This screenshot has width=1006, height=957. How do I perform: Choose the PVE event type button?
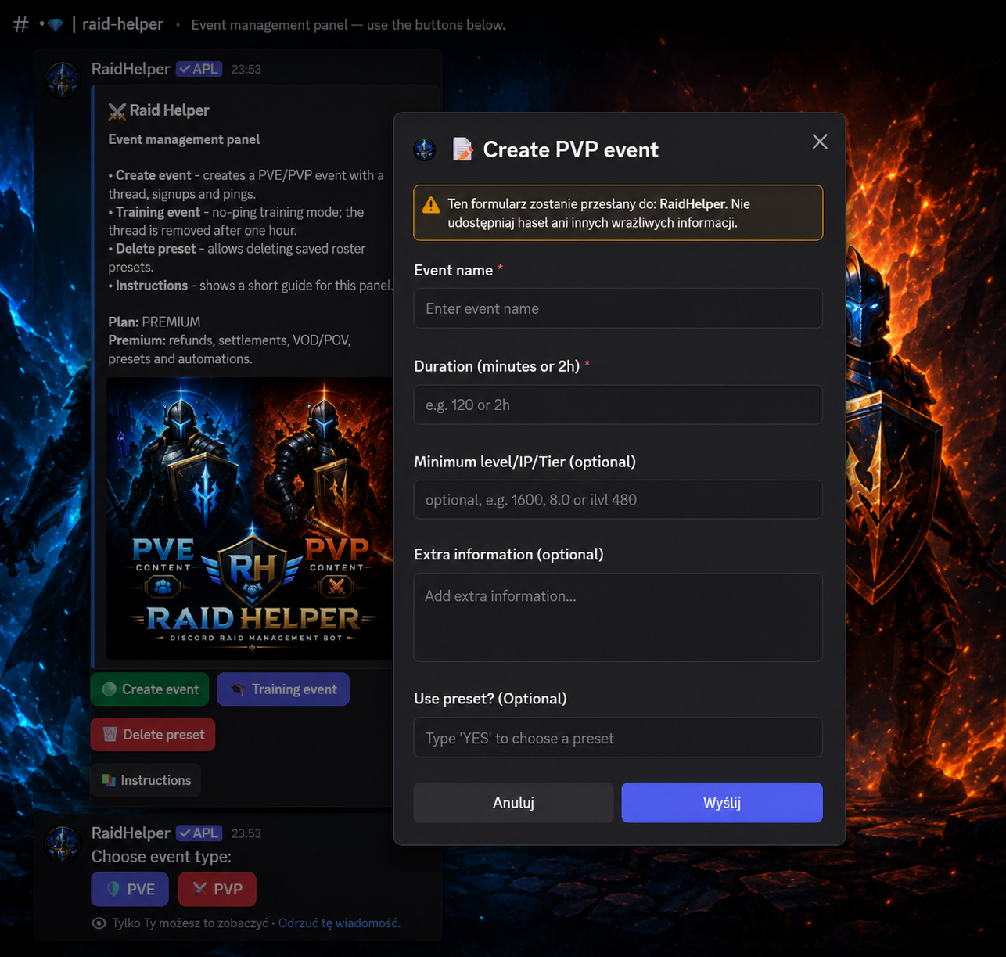(130, 889)
